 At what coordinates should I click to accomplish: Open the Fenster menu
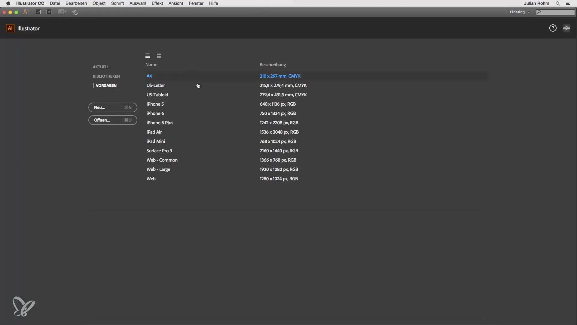pyautogui.click(x=196, y=3)
